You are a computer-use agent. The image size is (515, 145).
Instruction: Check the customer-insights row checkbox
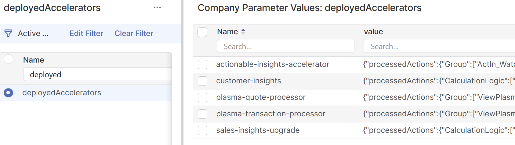tap(202, 81)
